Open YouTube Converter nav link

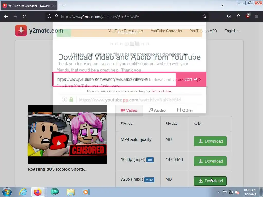pyautogui.click(x=166, y=31)
